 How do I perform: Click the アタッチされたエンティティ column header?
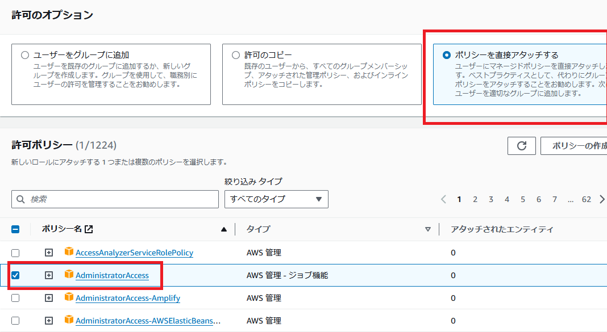(x=502, y=229)
